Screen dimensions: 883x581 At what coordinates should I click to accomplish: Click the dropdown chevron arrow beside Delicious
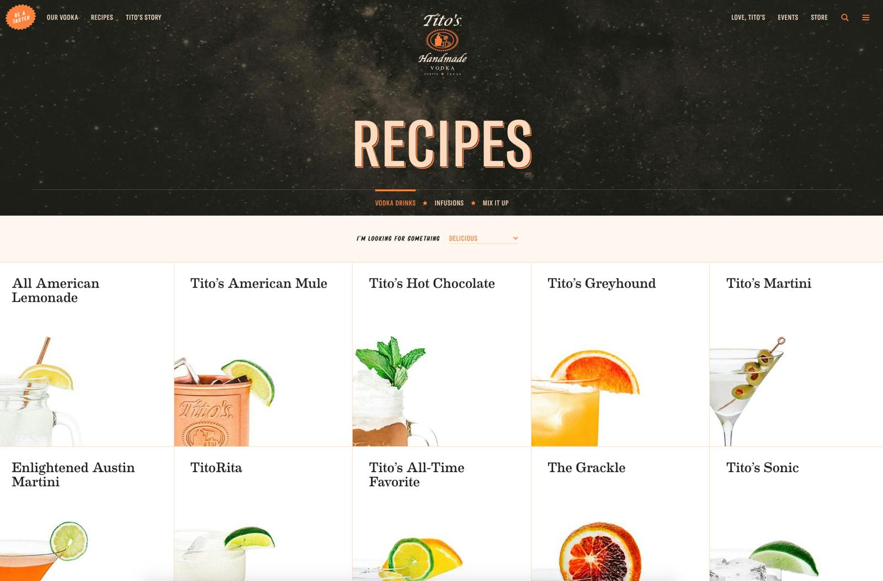(515, 238)
